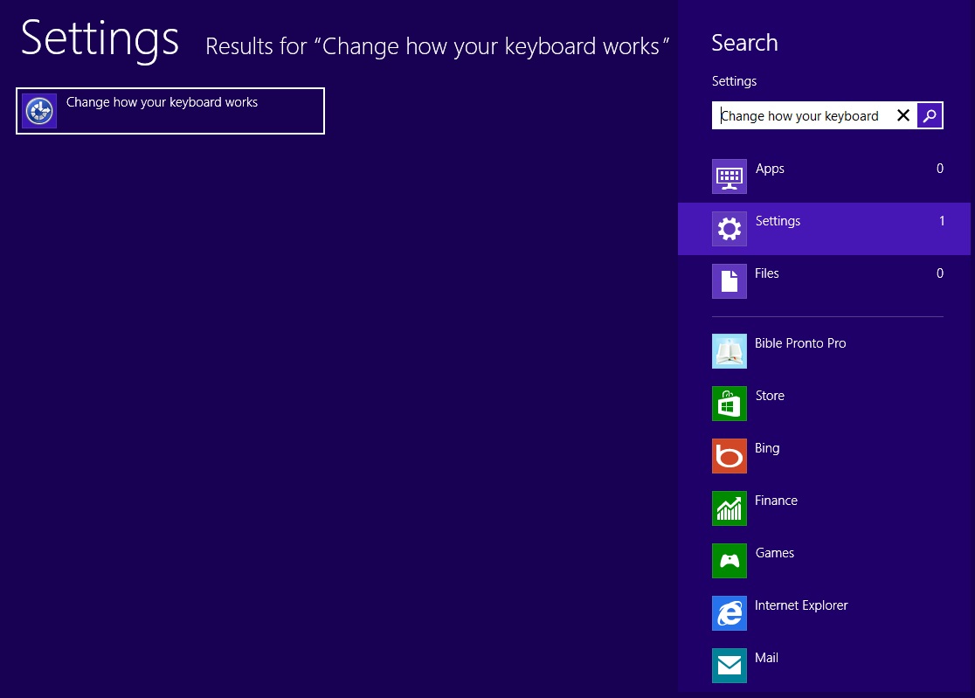Image resolution: width=975 pixels, height=698 pixels.
Task: Clear the search text with the X button
Action: point(903,115)
